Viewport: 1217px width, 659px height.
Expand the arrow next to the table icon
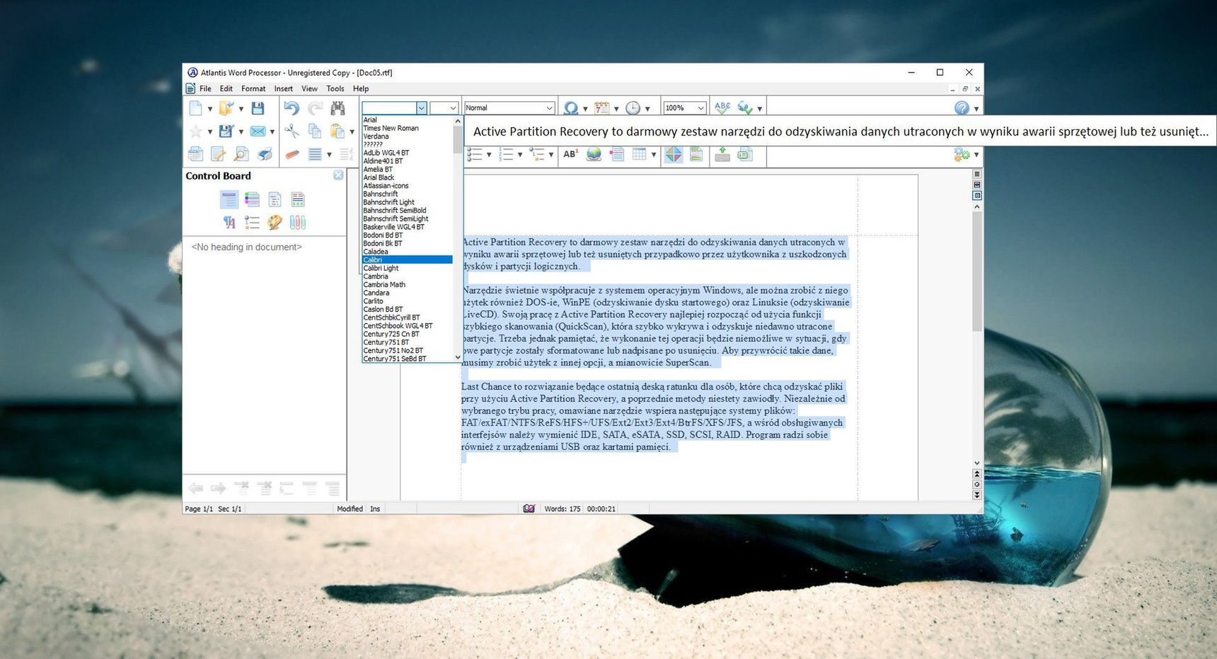(x=654, y=155)
